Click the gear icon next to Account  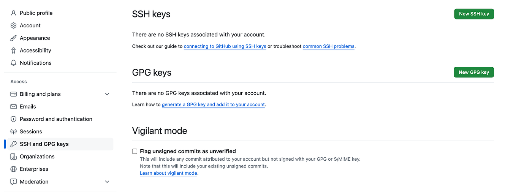point(14,25)
